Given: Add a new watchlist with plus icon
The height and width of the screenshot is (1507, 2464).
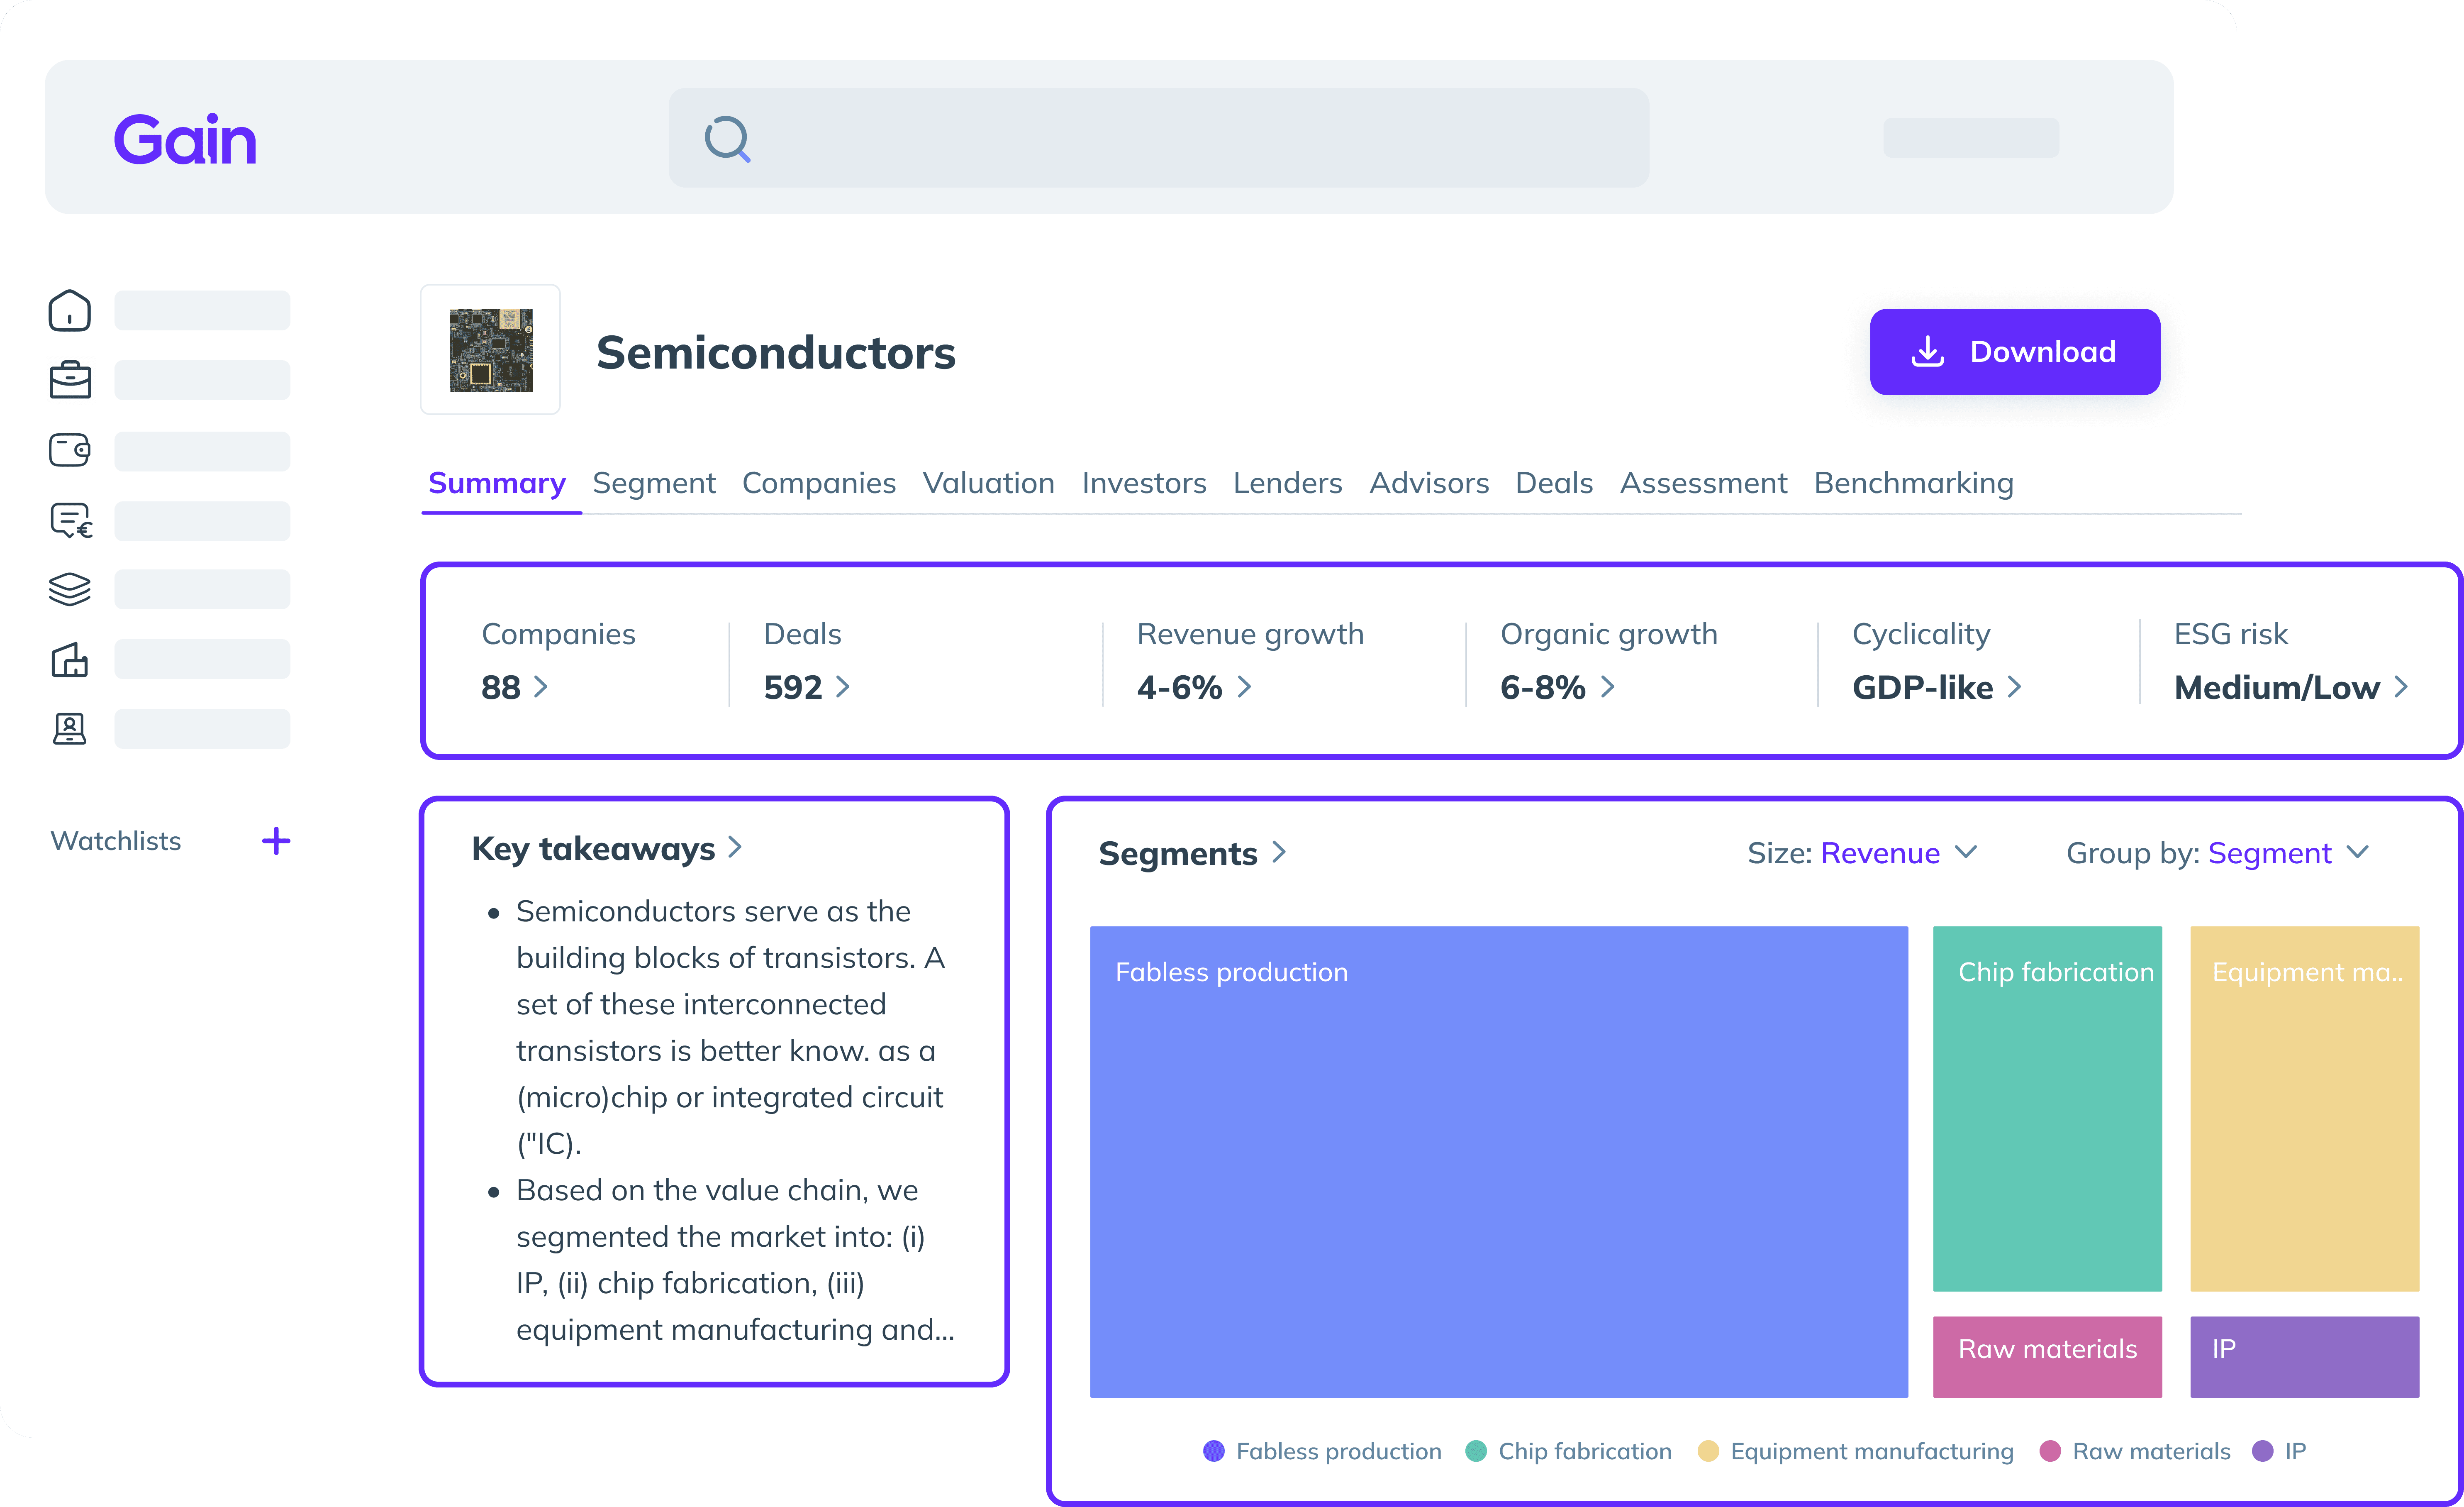Looking at the screenshot, I should click(276, 840).
